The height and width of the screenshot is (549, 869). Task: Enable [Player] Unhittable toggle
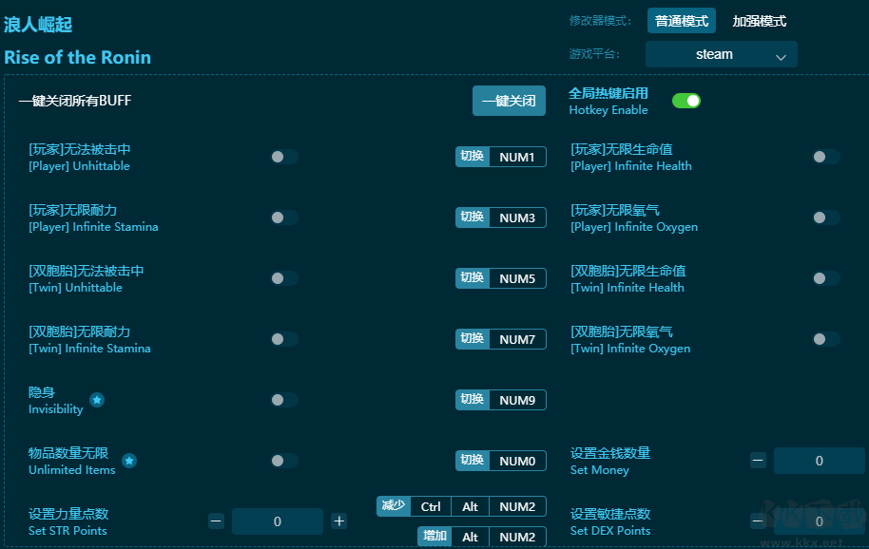tap(282, 157)
